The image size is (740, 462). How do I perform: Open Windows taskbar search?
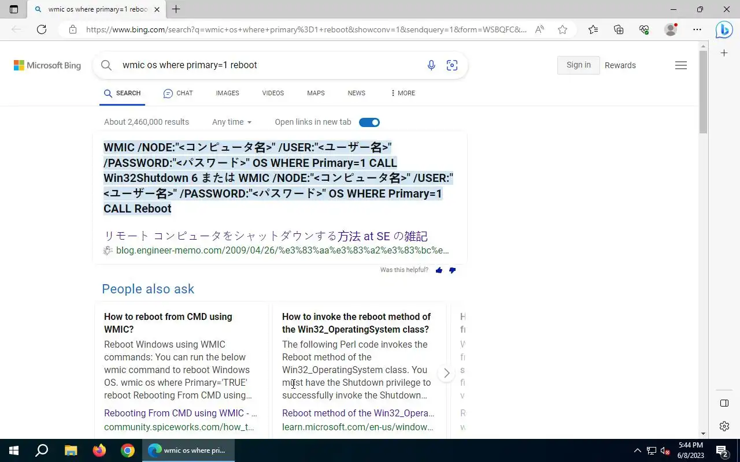click(42, 450)
